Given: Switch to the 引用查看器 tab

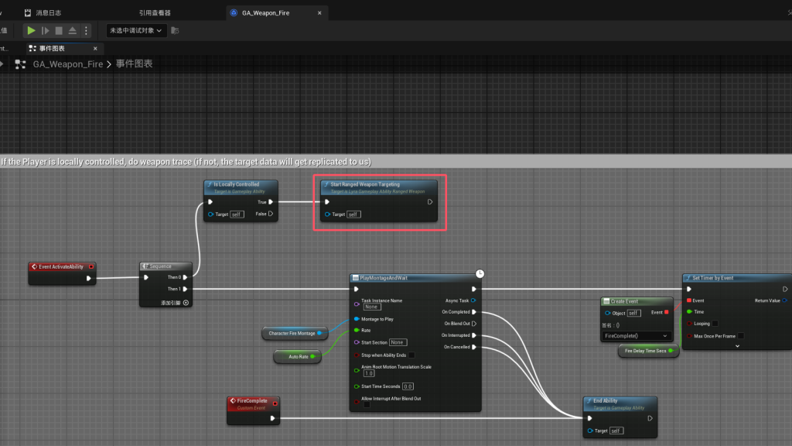Looking at the screenshot, I should click(x=155, y=12).
